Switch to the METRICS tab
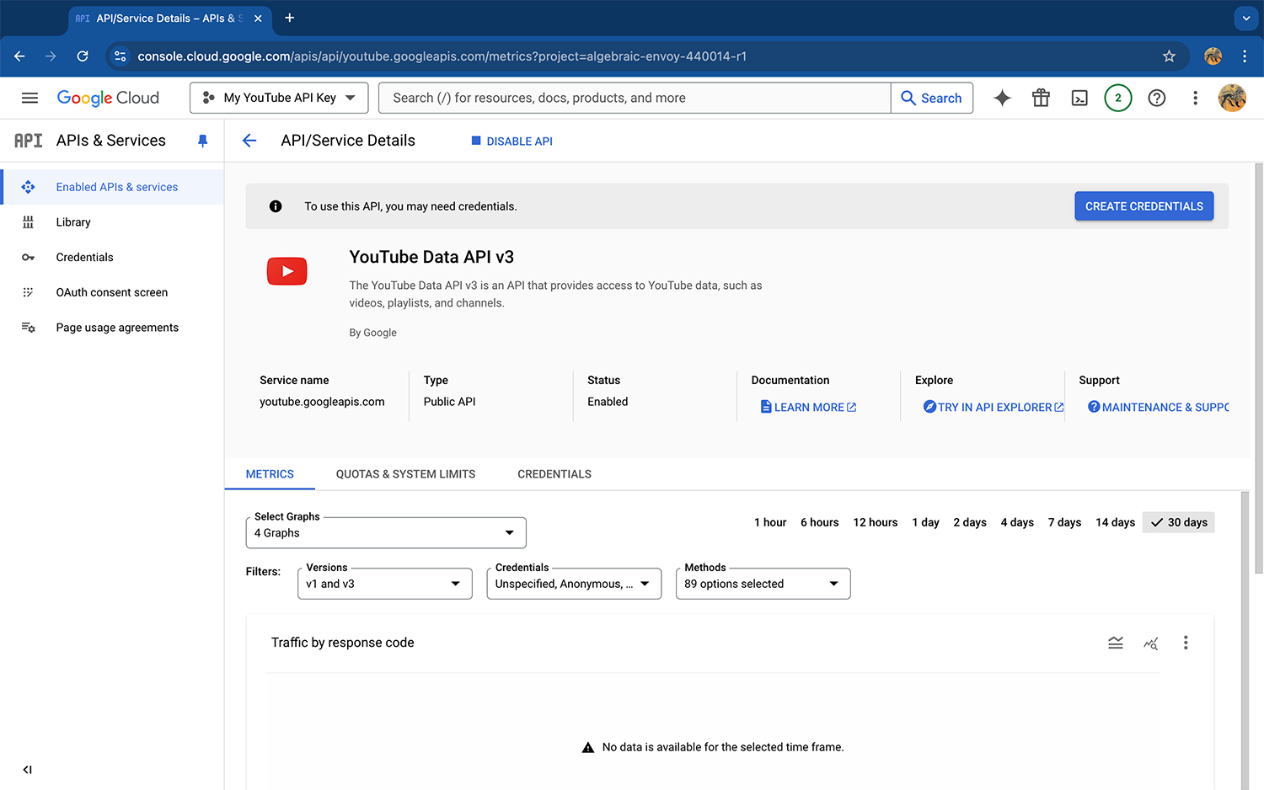1264x790 pixels. click(x=270, y=474)
